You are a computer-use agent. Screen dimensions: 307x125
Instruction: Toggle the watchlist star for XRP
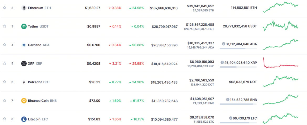(4, 63)
